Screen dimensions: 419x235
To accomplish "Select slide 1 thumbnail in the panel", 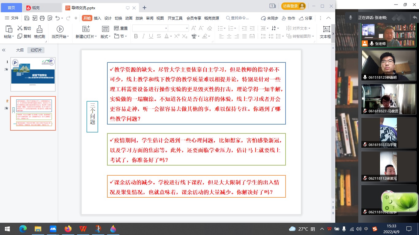I will (x=33, y=74).
